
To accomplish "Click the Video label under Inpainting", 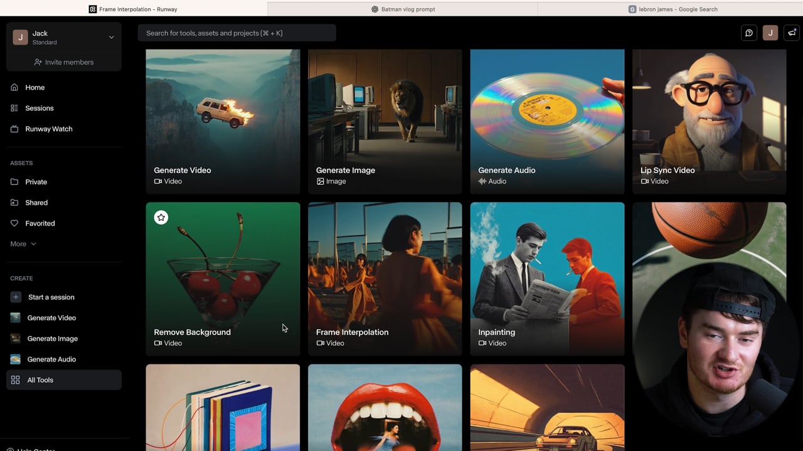I will [x=492, y=343].
